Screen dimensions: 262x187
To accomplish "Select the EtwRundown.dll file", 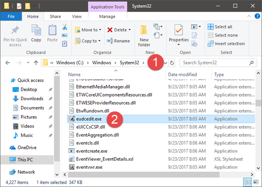I will point(93,111).
